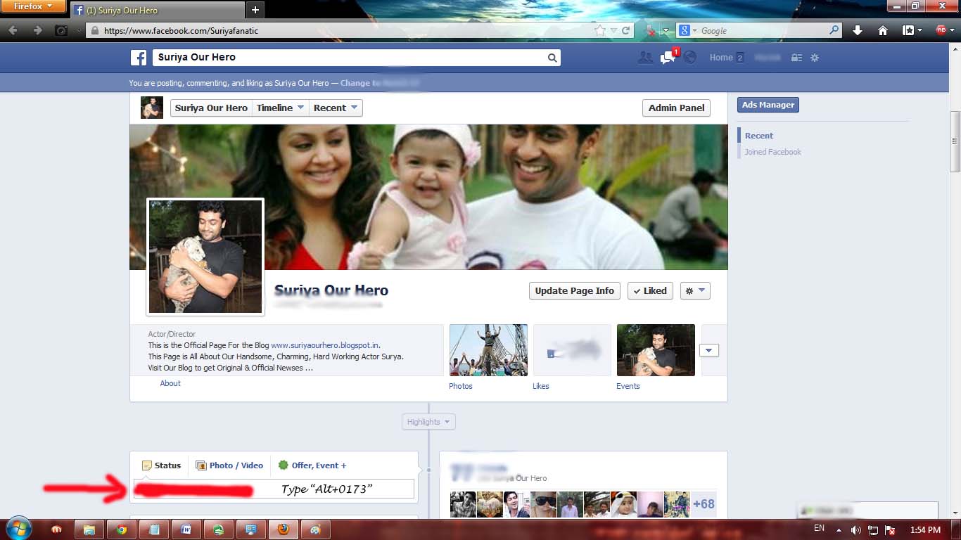Open the Photos thumbnail image
Screen dimensions: 961x540
pos(488,350)
